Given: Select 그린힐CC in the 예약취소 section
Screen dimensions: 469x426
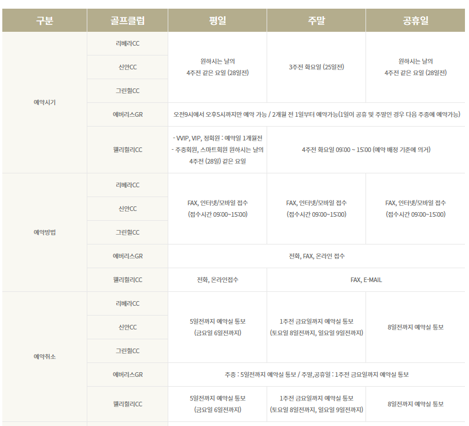Looking at the screenshot, I should [127, 351].
